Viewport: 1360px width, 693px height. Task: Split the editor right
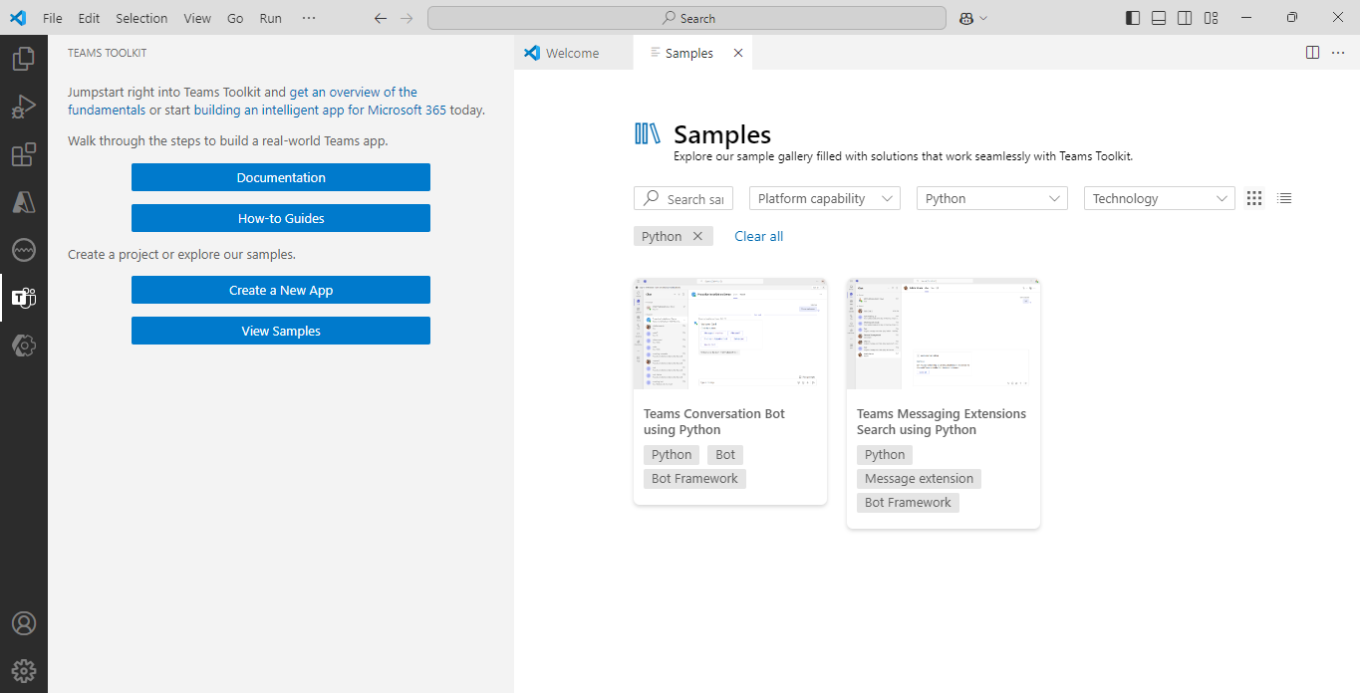[1312, 53]
